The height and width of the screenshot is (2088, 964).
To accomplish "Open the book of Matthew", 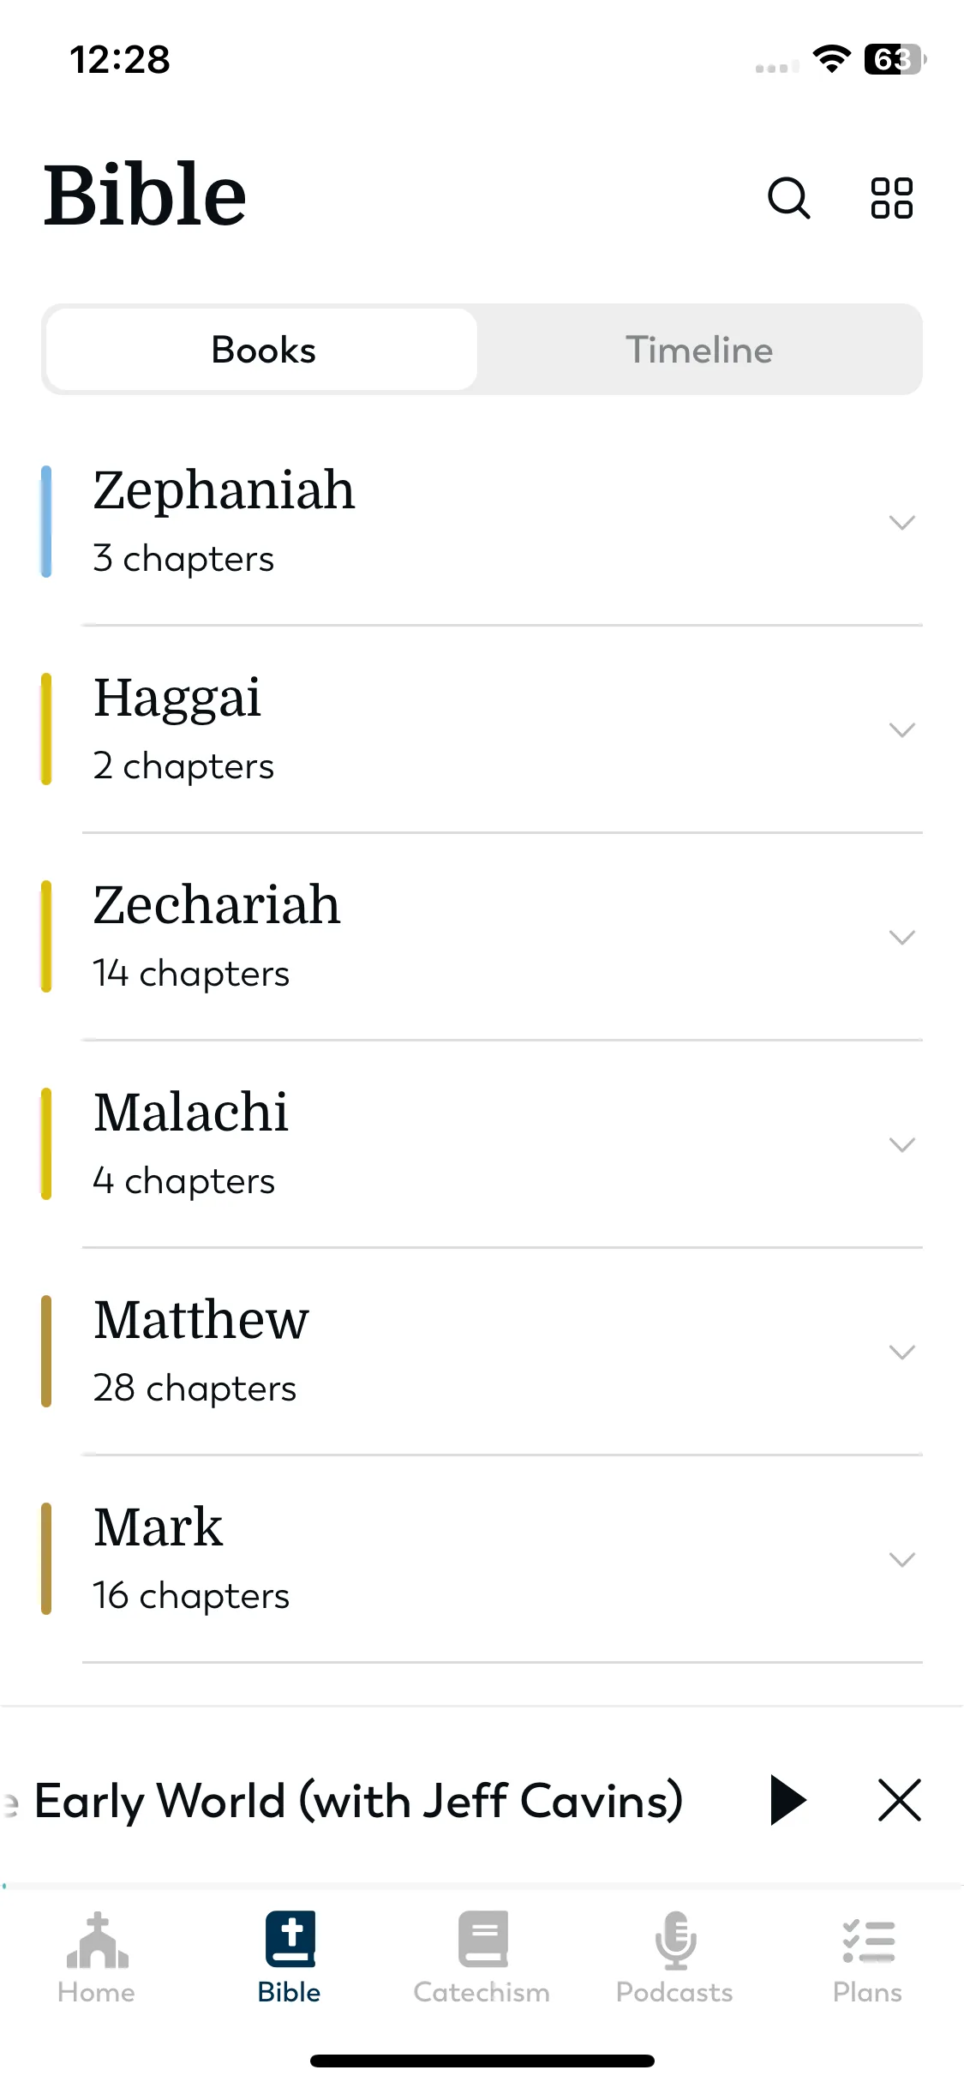I will coord(482,1352).
